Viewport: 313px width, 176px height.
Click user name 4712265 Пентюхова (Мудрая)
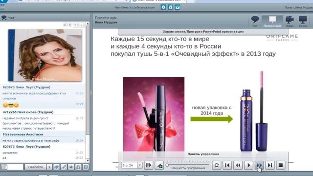pyautogui.click(x=28, y=112)
